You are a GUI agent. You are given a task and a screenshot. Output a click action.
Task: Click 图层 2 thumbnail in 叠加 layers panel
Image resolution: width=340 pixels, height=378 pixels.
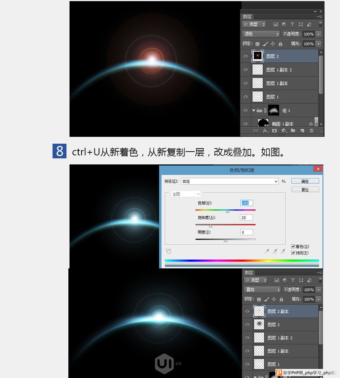click(x=259, y=324)
